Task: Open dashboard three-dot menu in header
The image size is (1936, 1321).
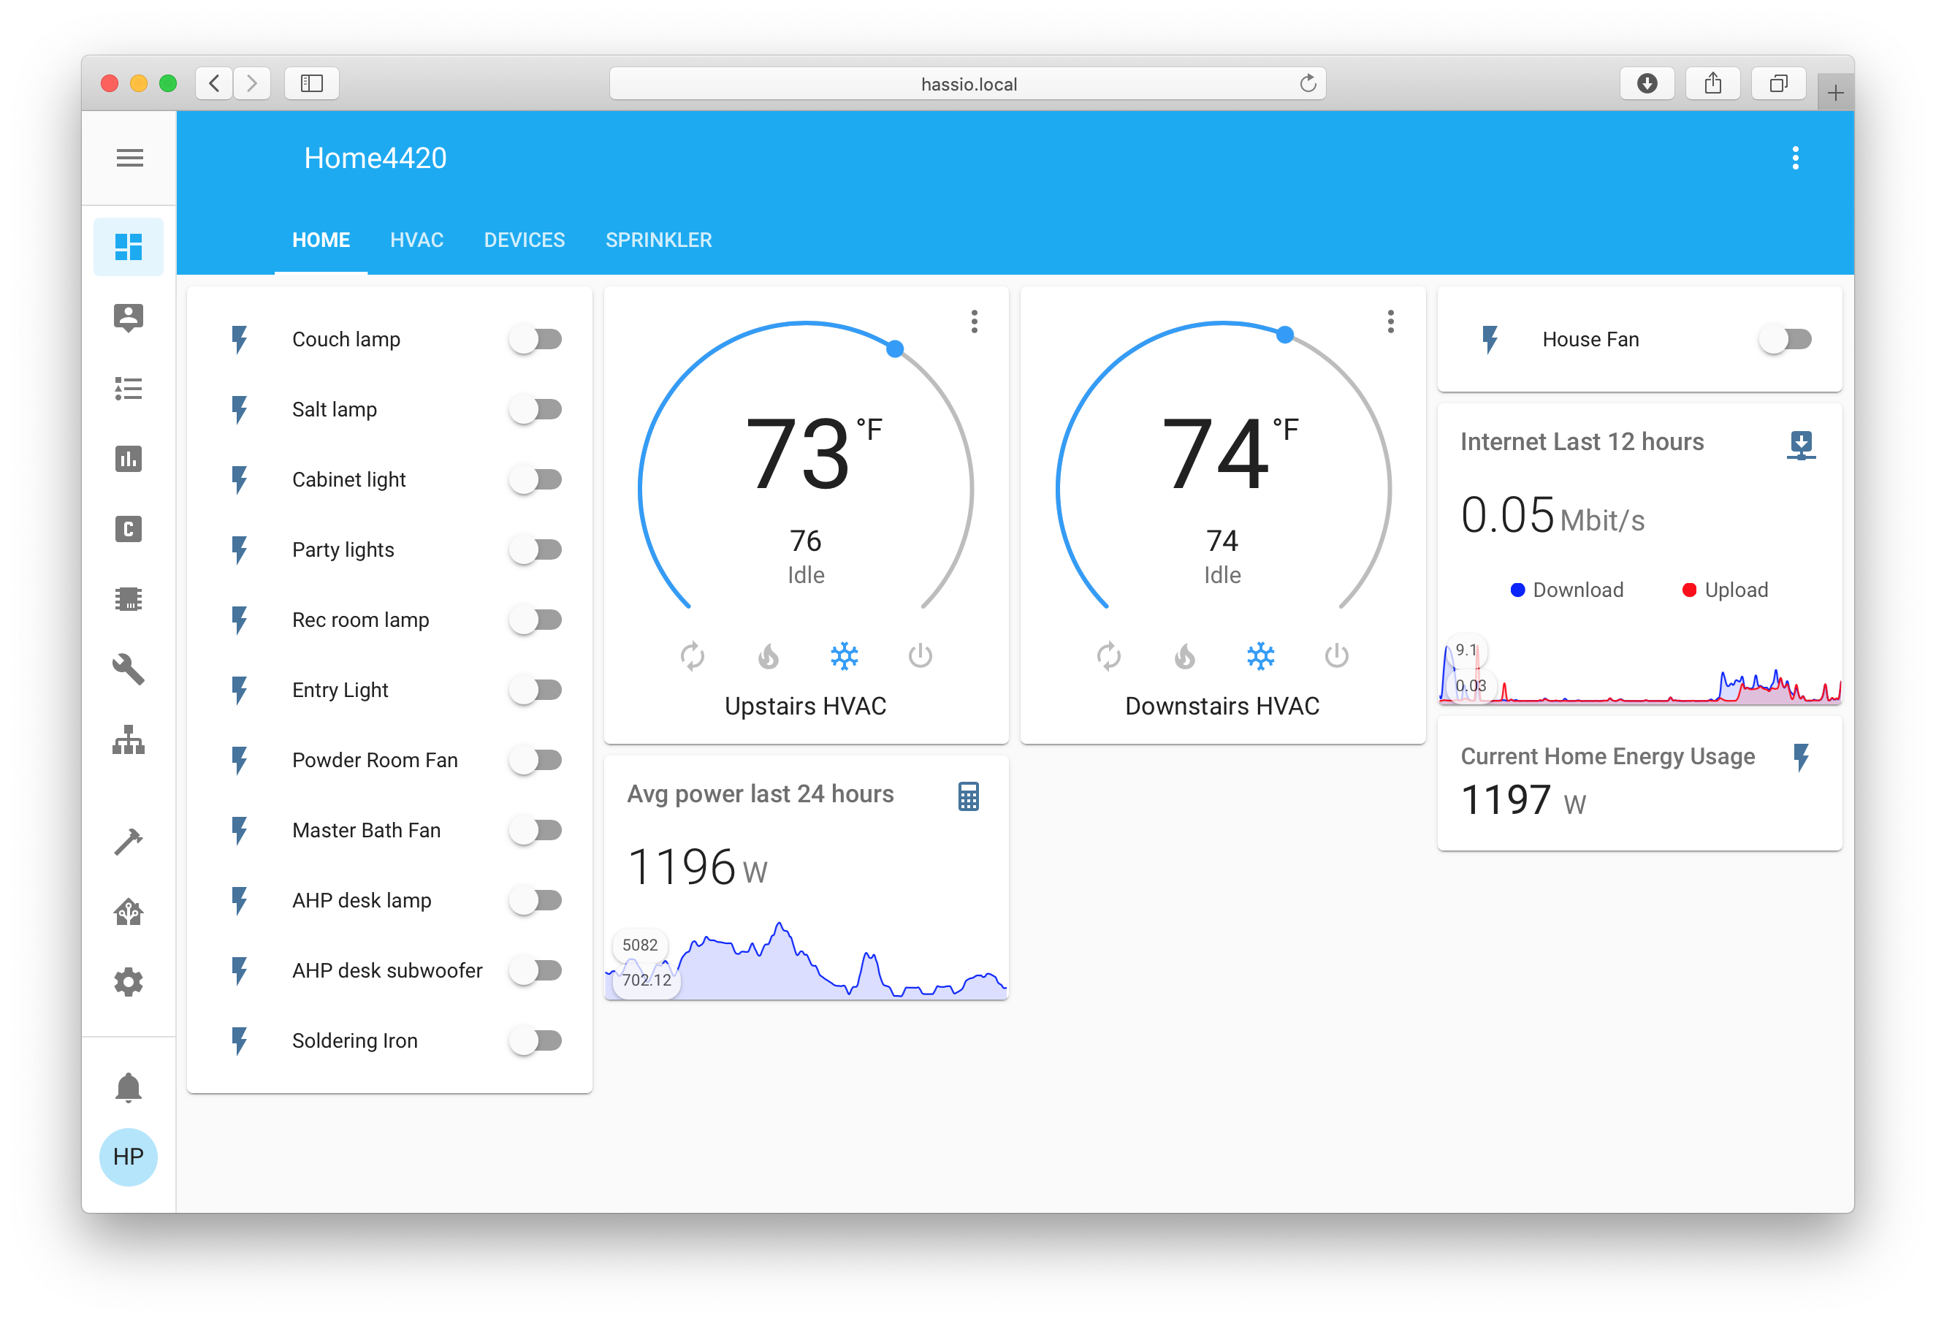Action: coord(1795,159)
